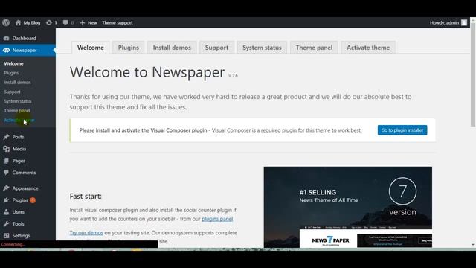476x268 pixels.
Task: Click the Media library icon
Action: (x=7, y=149)
